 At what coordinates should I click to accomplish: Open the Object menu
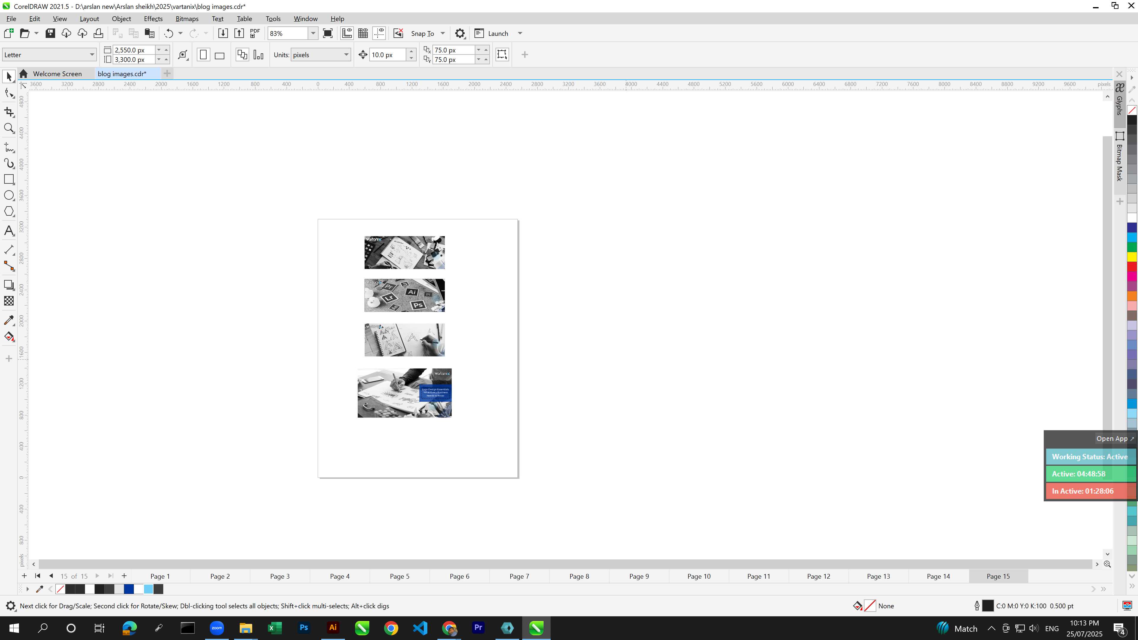121,19
